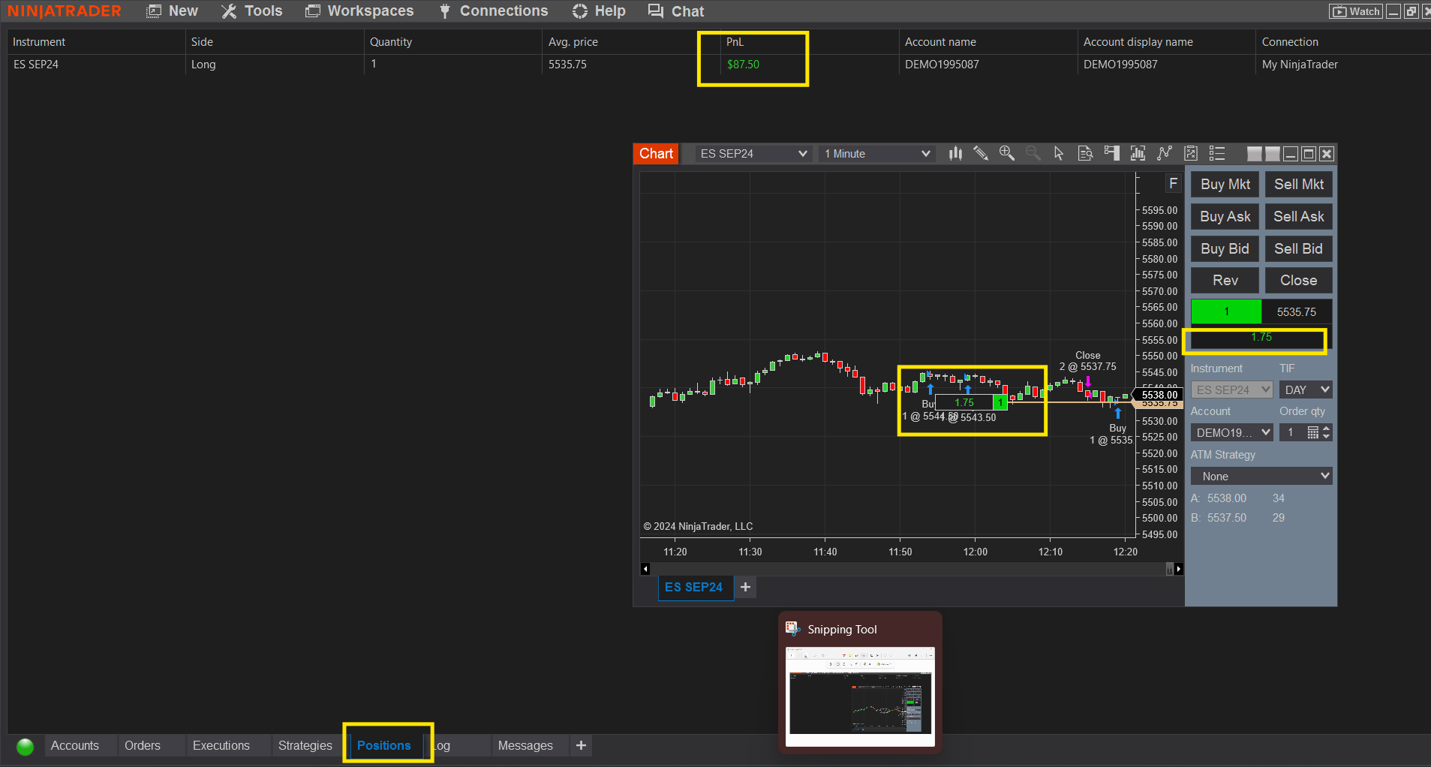Adjust the order quantity stepper arrows
Viewport: 1431px width, 767px height.
[1327, 433]
